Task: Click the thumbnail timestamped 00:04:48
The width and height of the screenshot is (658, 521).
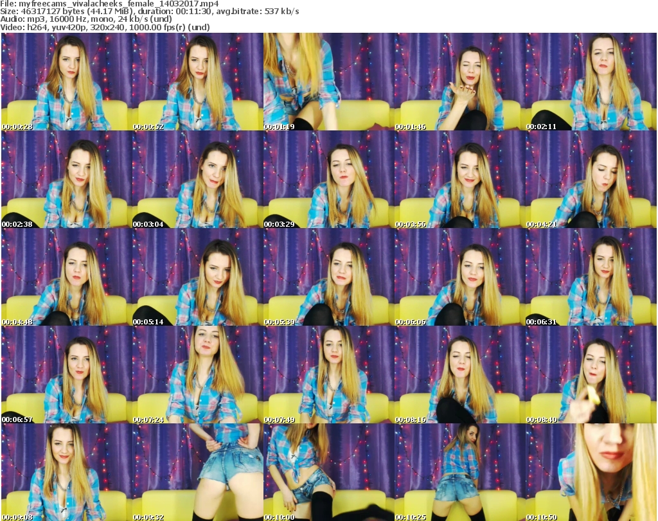Action: pos(67,278)
